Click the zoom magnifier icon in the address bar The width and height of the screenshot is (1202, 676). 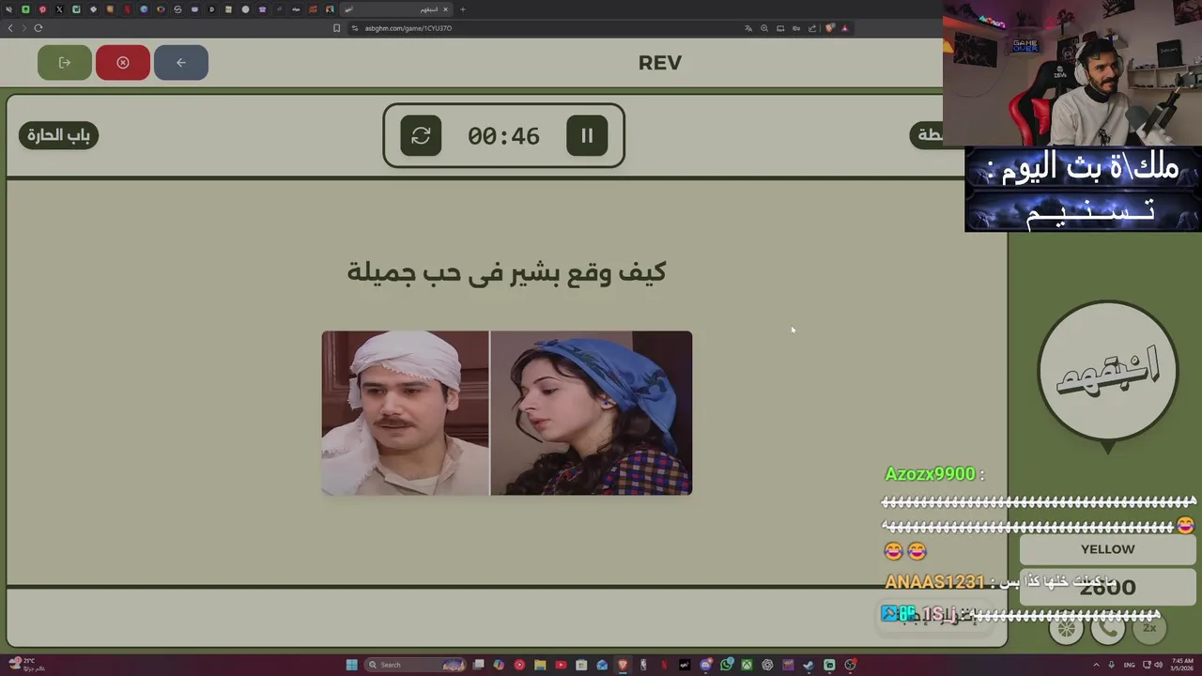pos(764,28)
